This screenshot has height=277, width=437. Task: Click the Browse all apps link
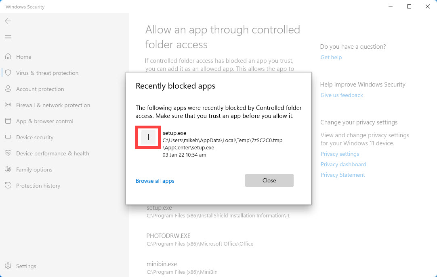pyautogui.click(x=155, y=181)
